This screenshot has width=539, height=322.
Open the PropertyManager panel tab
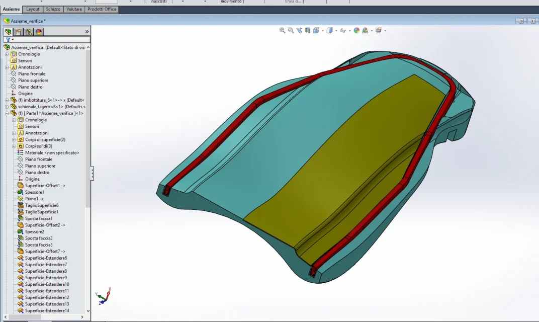coord(18,32)
